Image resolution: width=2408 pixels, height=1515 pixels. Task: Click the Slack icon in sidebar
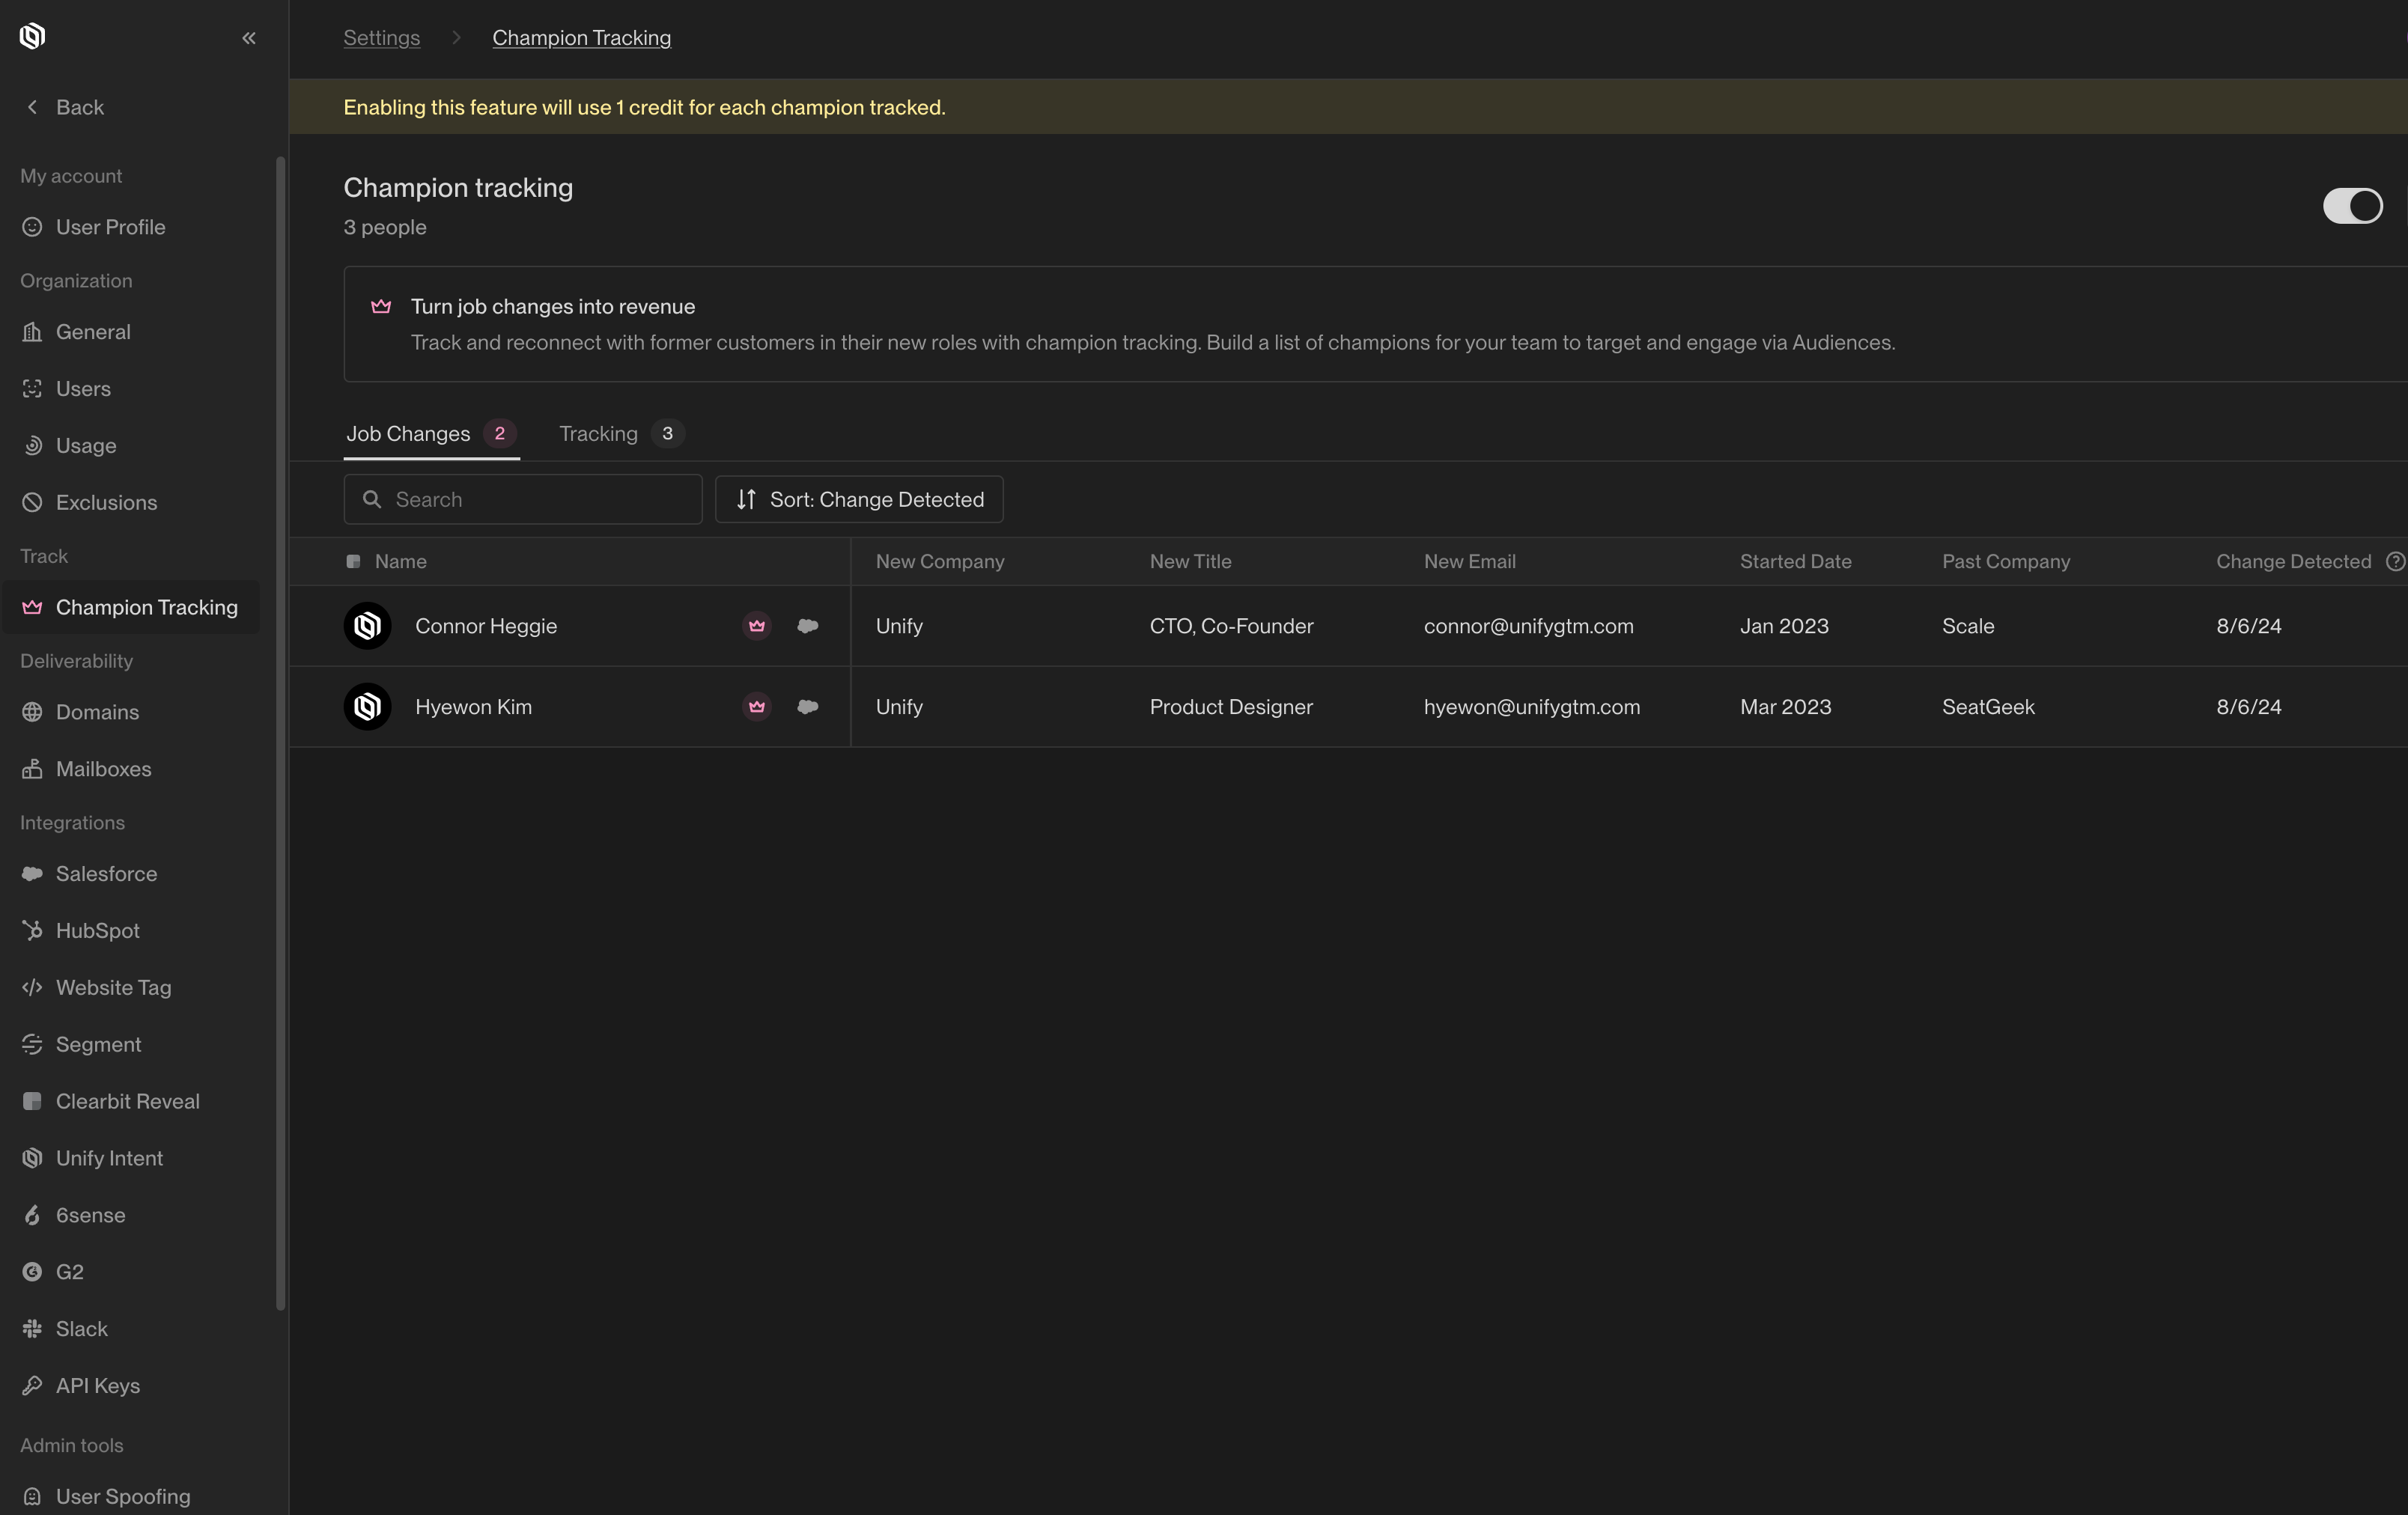[32, 1329]
